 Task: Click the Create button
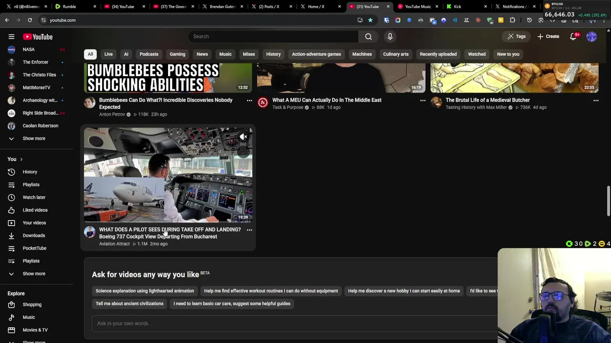click(548, 37)
